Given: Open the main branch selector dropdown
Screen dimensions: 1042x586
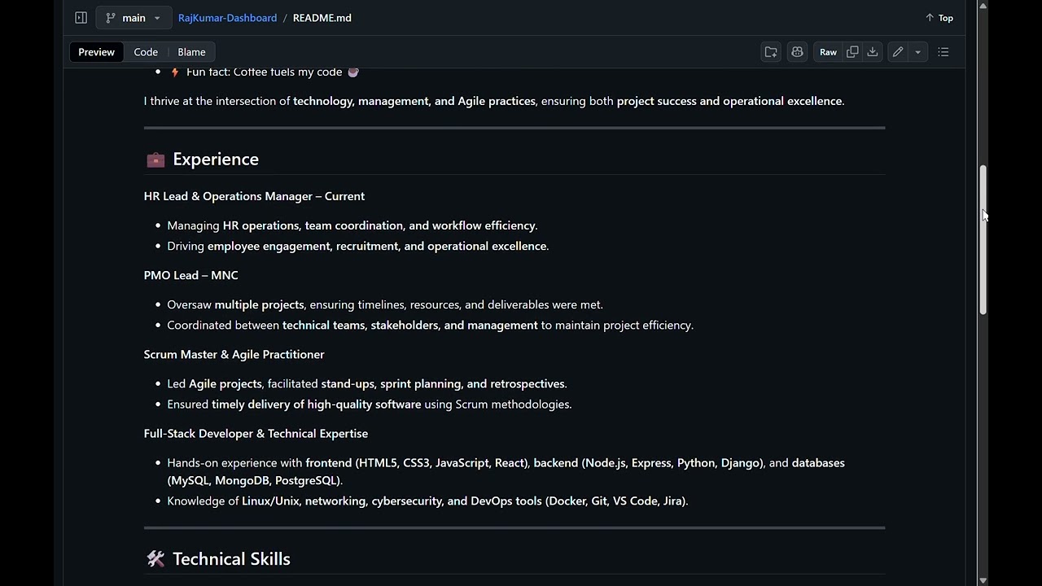Looking at the screenshot, I should [134, 18].
